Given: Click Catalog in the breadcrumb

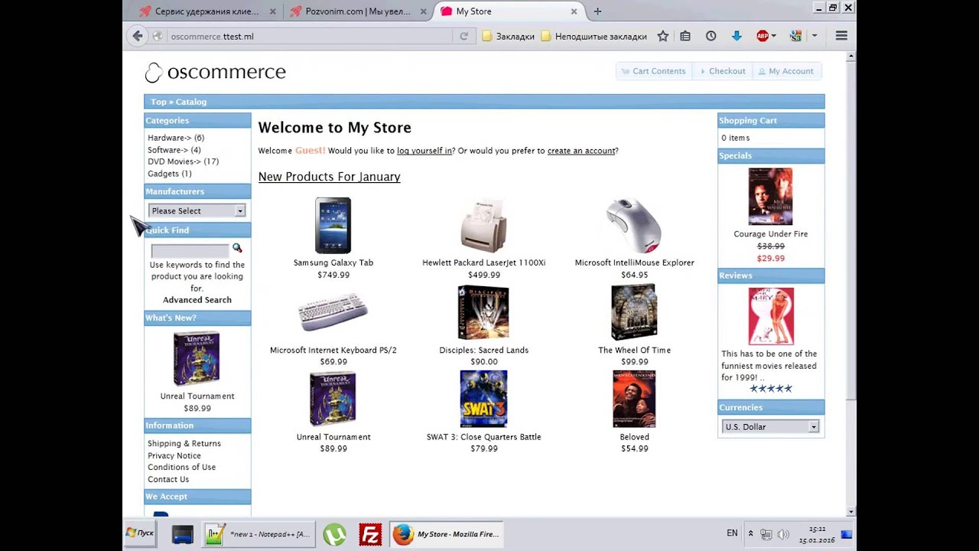Looking at the screenshot, I should pyautogui.click(x=191, y=102).
